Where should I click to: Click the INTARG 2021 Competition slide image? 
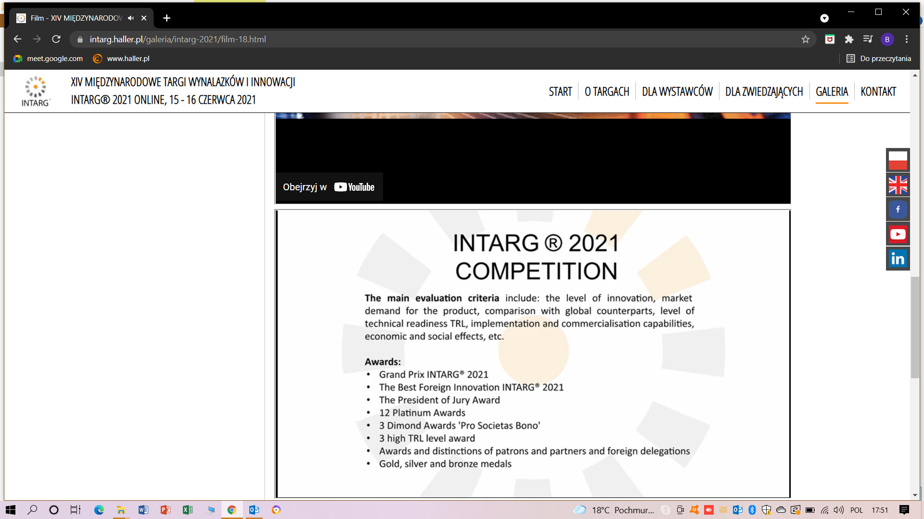pyautogui.click(x=533, y=354)
